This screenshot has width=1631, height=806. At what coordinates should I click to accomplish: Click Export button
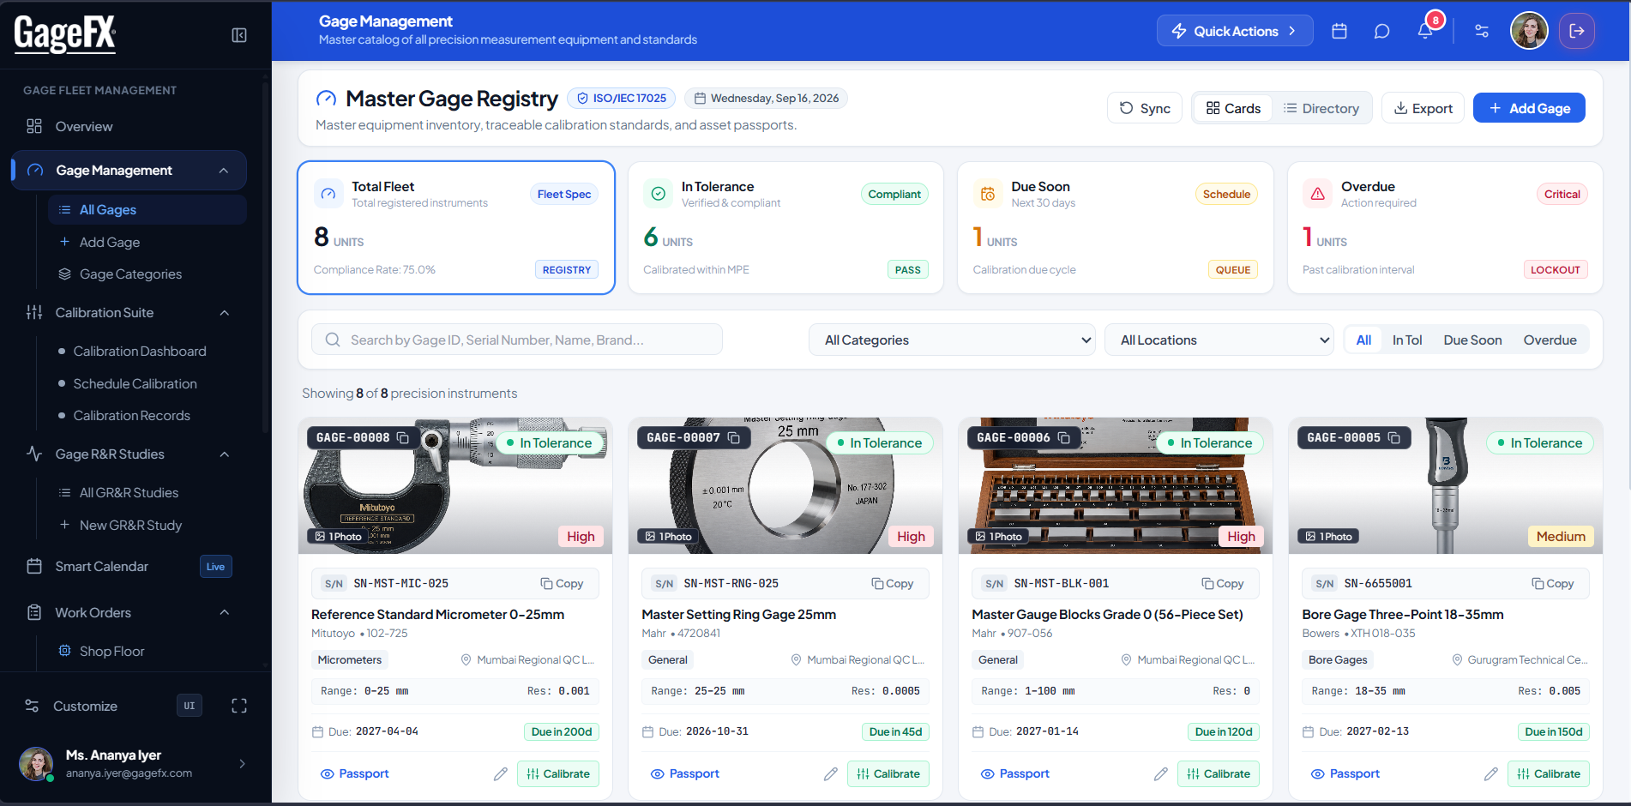1423,108
